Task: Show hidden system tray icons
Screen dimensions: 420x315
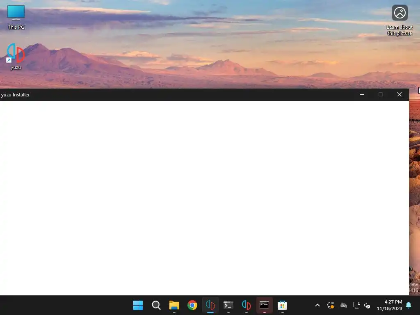Action: (x=317, y=305)
